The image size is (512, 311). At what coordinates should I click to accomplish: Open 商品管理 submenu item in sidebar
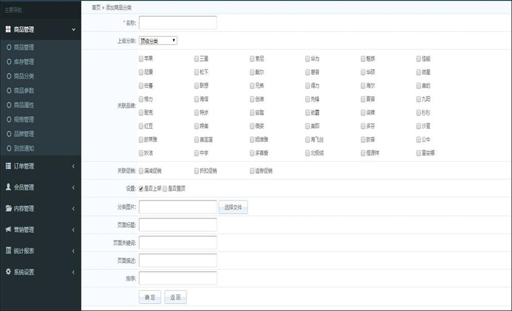24,47
